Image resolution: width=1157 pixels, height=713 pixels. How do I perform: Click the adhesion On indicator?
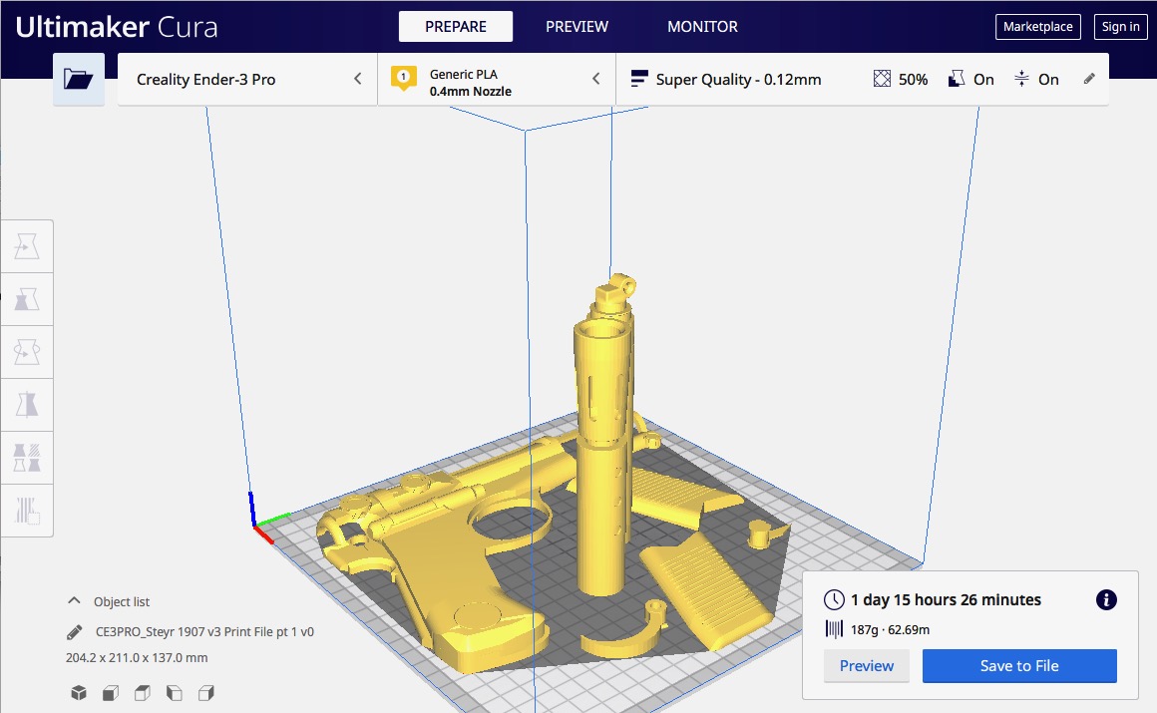pos(1036,79)
